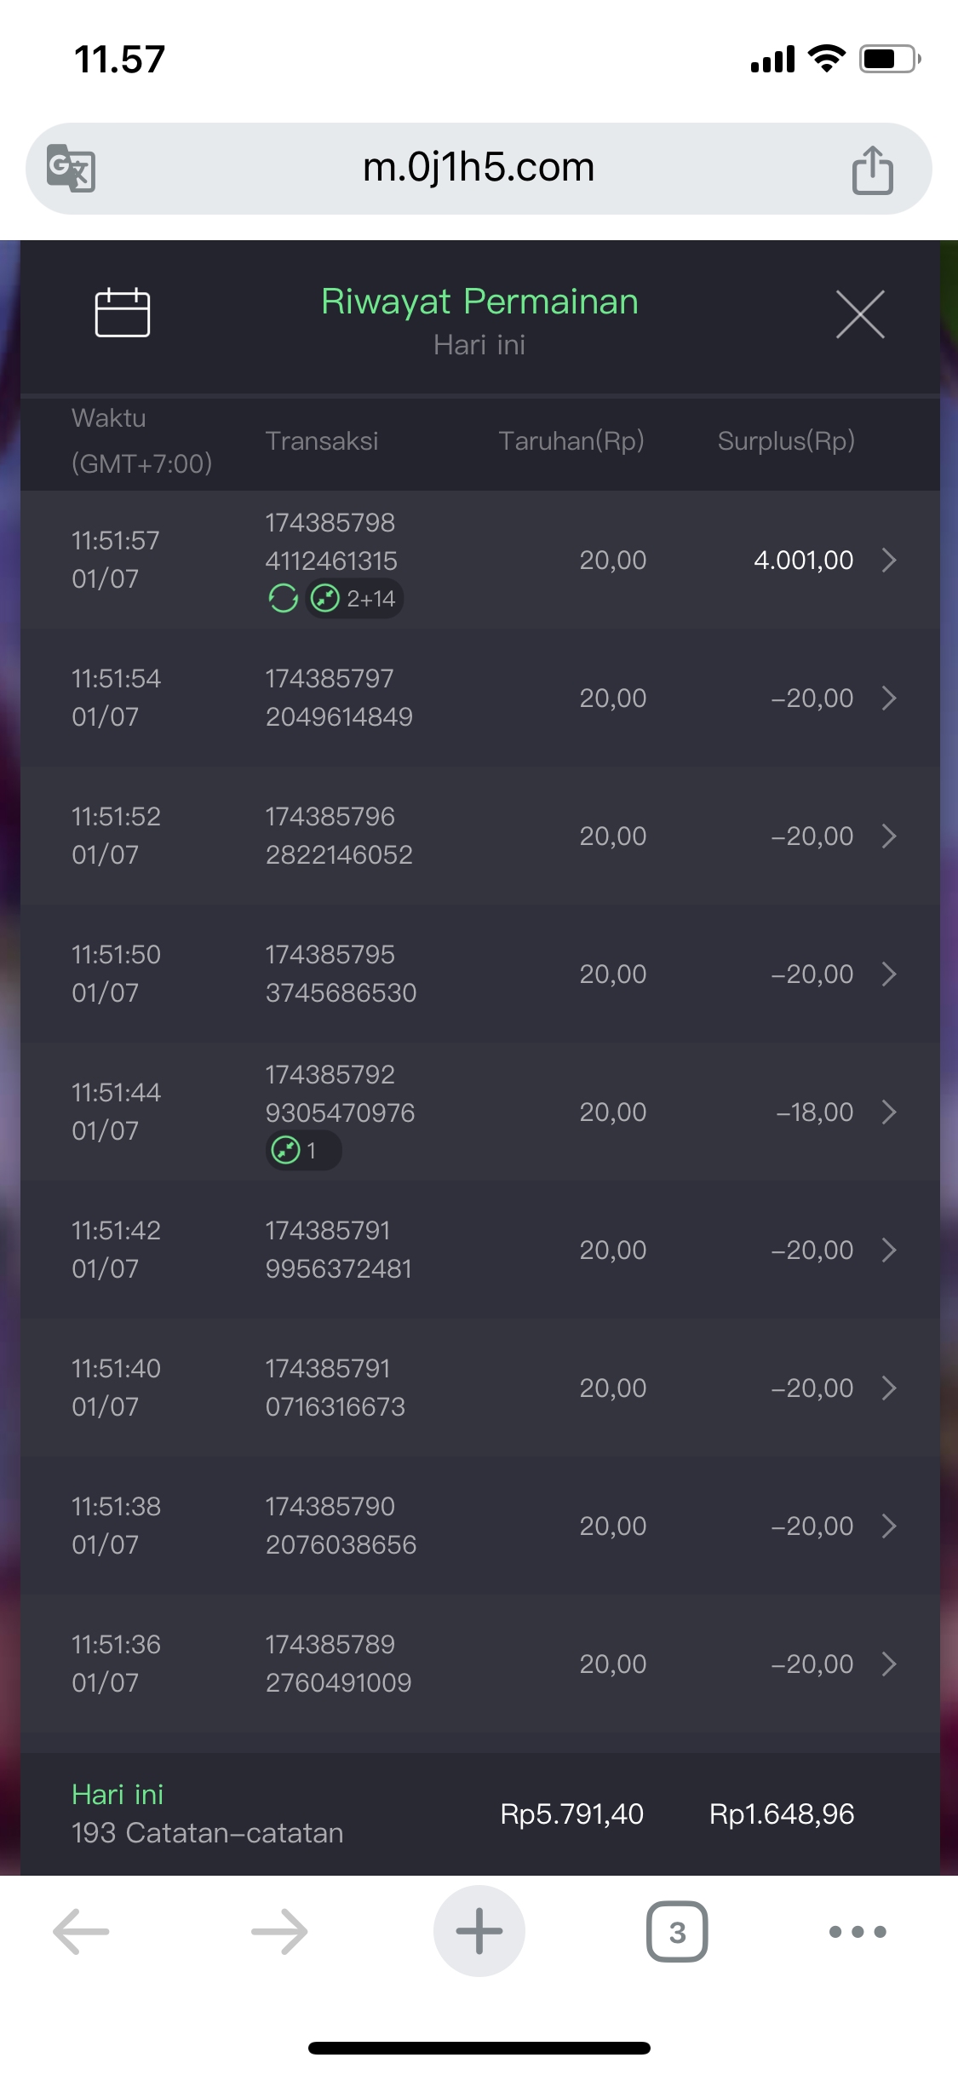Open the browser three-dot menu
This screenshot has height=2075, width=958.
point(858,1931)
